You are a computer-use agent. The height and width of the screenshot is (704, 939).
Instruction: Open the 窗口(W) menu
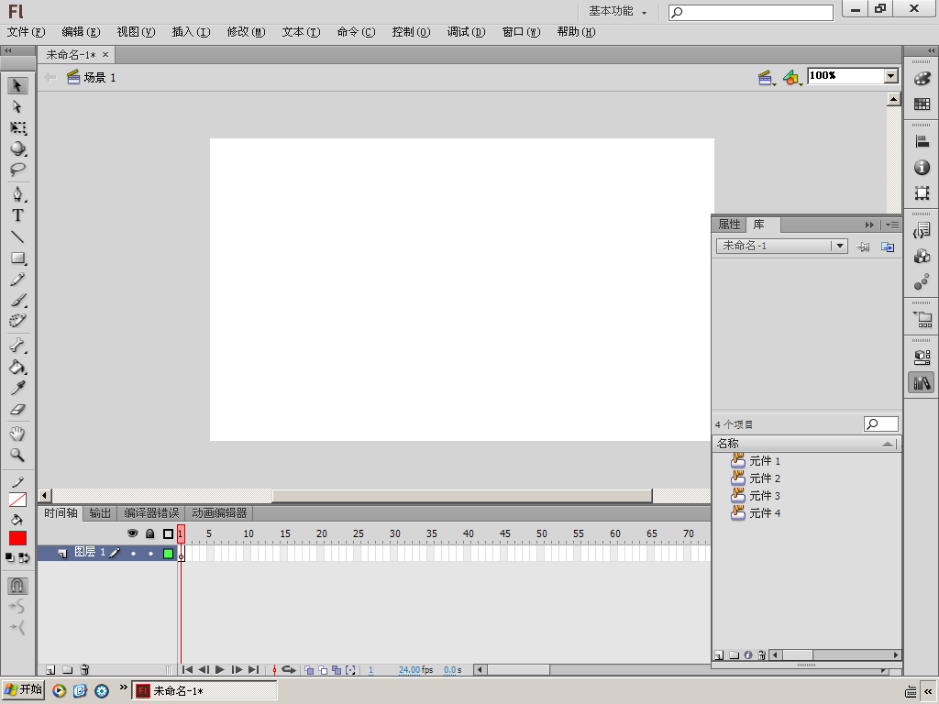521,32
